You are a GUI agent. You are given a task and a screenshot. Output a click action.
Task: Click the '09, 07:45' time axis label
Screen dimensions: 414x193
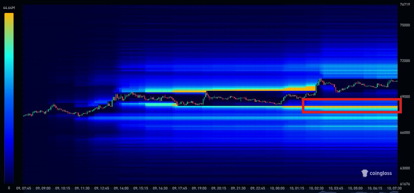pyautogui.click(x=23, y=189)
